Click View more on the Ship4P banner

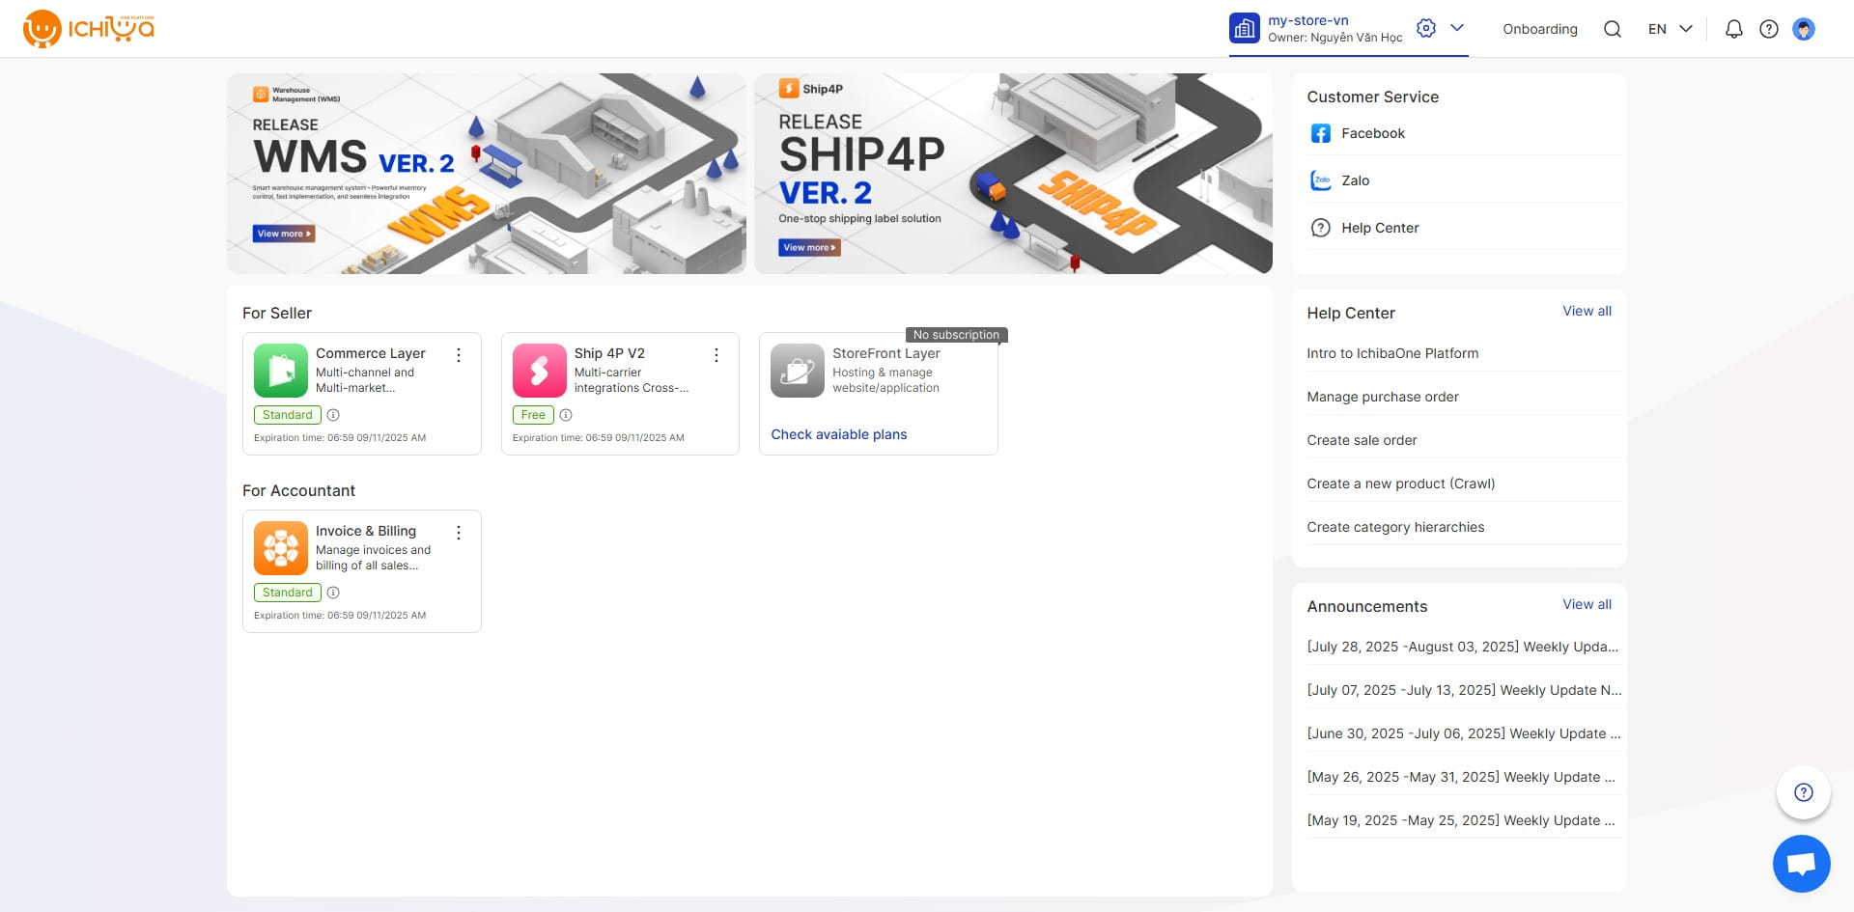tap(809, 248)
